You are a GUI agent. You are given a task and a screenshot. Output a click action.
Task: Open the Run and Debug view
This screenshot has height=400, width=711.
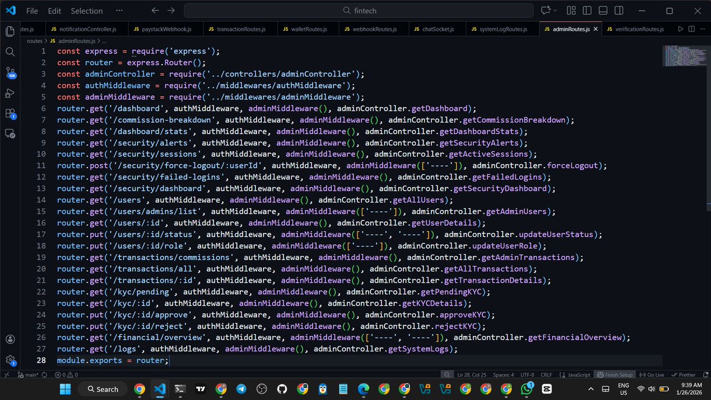click(x=10, y=93)
